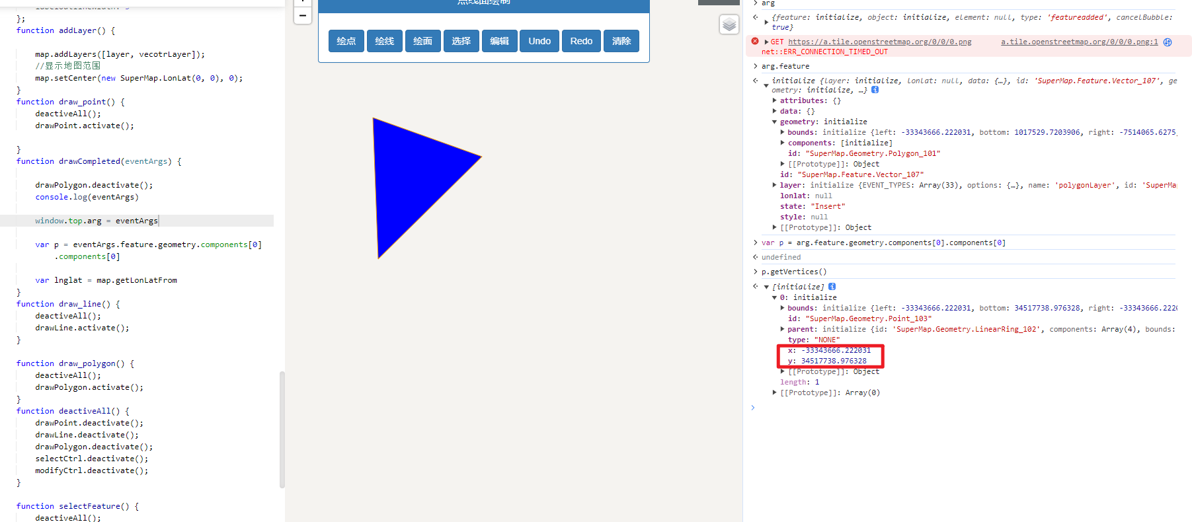Expand the parent: initialize property

click(783, 329)
